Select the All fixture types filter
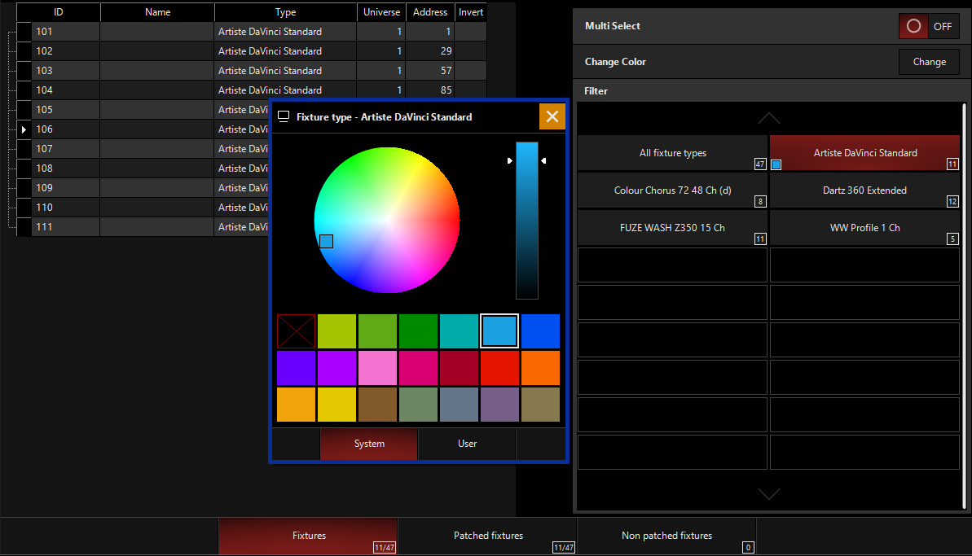This screenshot has width=972, height=556. (672, 152)
